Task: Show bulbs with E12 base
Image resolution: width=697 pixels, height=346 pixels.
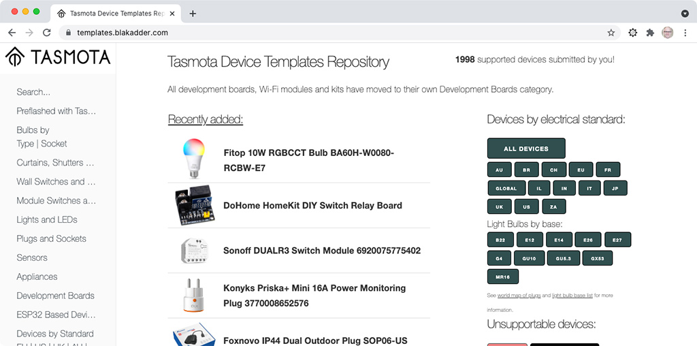Action: 530,240
